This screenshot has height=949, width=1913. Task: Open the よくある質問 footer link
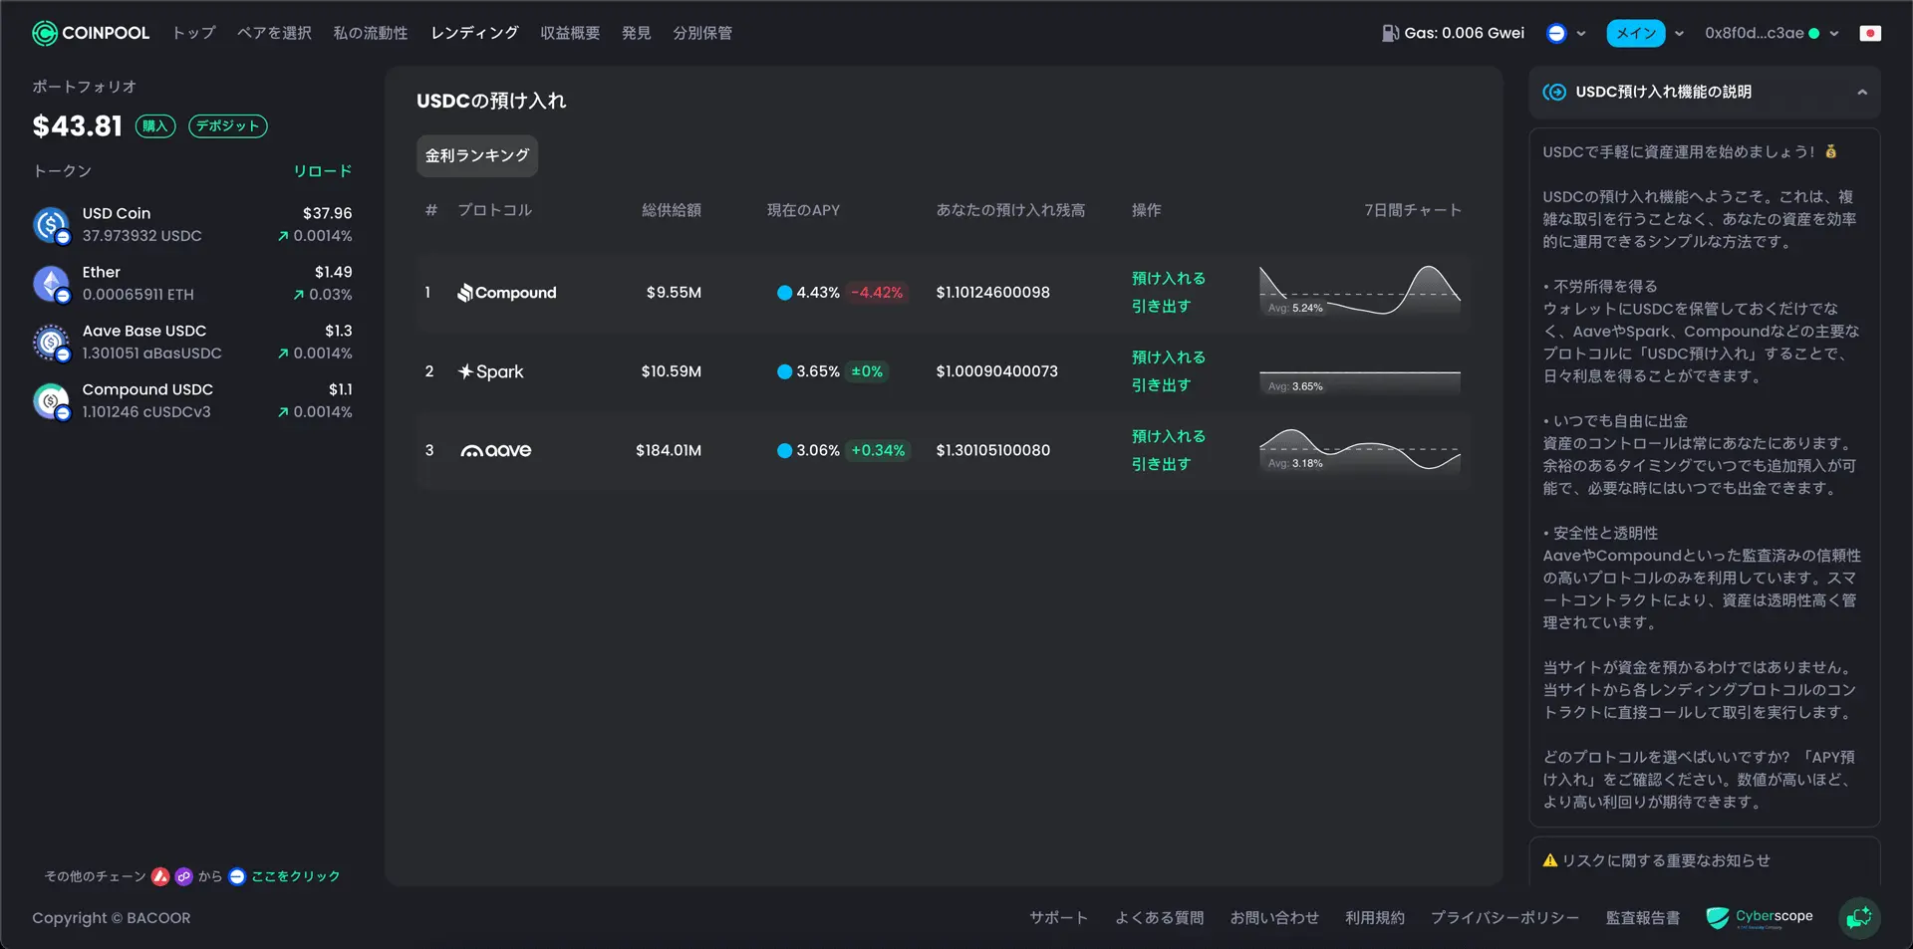(1159, 918)
